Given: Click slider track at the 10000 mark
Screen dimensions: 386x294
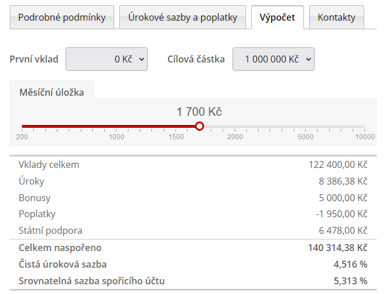Looking at the screenshot, I should point(365,127).
